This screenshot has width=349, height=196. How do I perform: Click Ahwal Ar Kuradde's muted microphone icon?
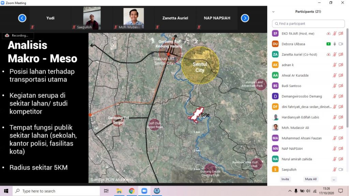[x=335, y=76]
